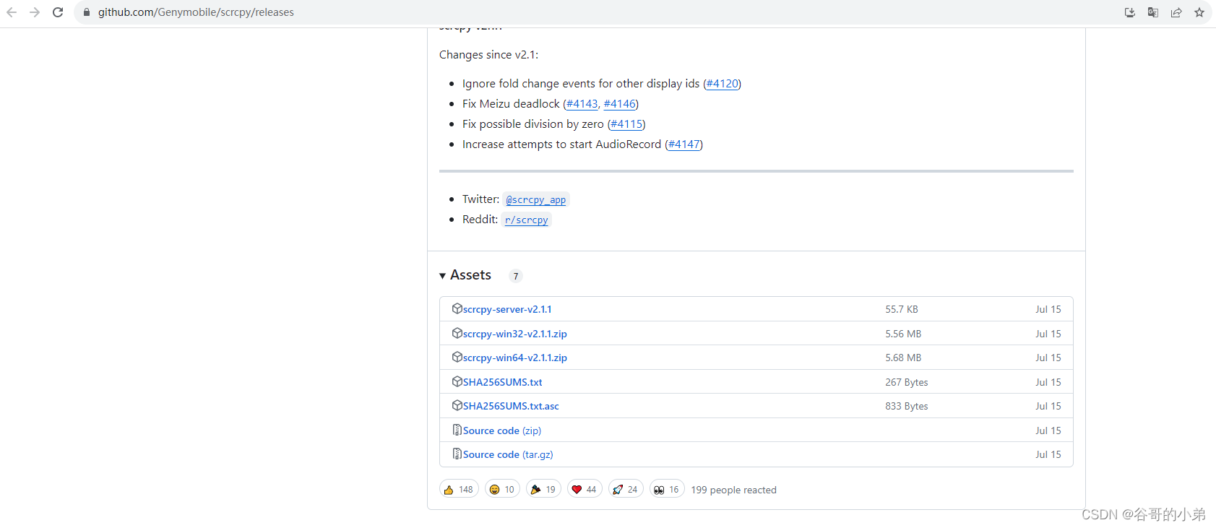1216x528 pixels.
Task: React with eyes emoji (16)
Action: pyautogui.click(x=667, y=489)
